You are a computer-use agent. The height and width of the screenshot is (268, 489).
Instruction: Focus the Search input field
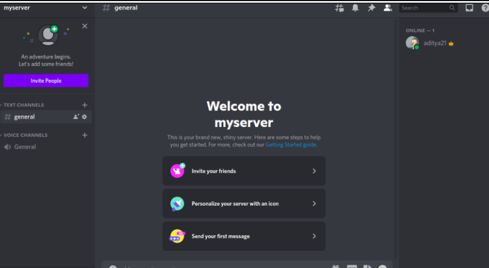pyautogui.click(x=428, y=8)
